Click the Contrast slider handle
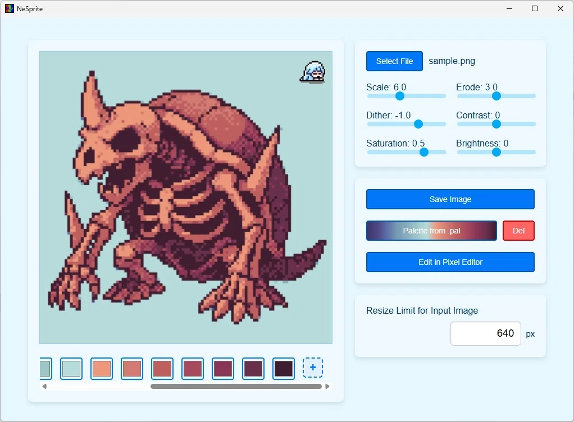 pos(496,125)
